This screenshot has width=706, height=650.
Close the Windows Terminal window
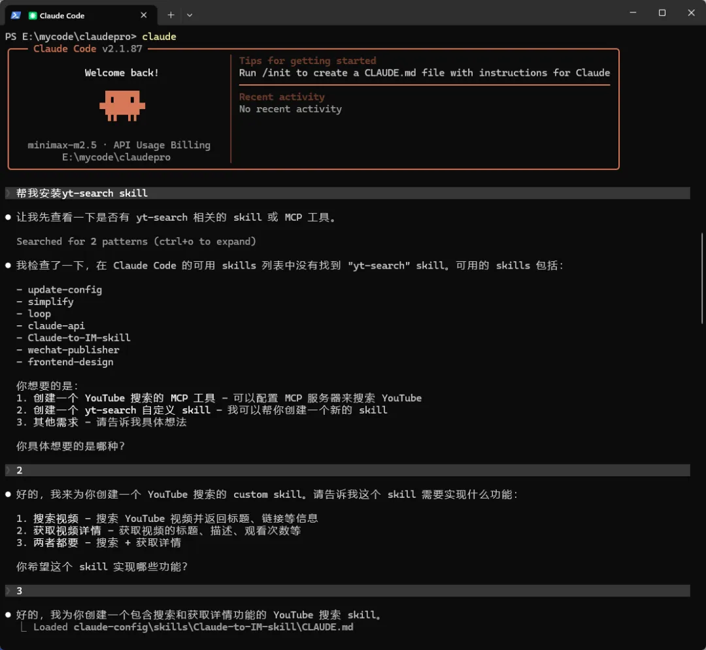(691, 13)
